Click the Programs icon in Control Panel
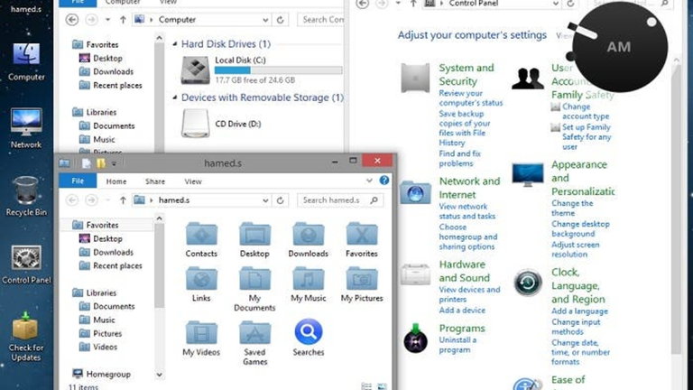This screenshot has height=390, width=693. click(x=415, y=339)
